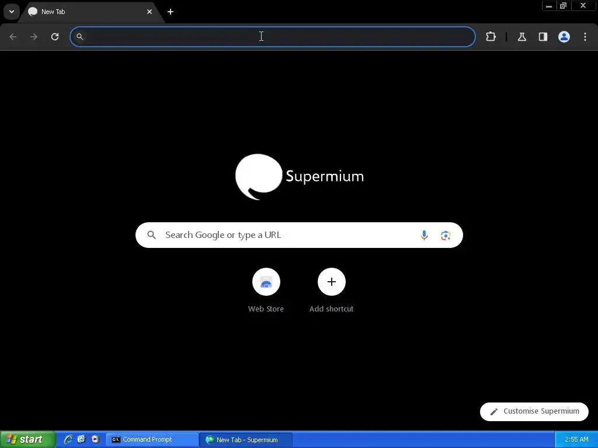Close the New Tab tab
The image size is (598, 448).
point(149,12)
